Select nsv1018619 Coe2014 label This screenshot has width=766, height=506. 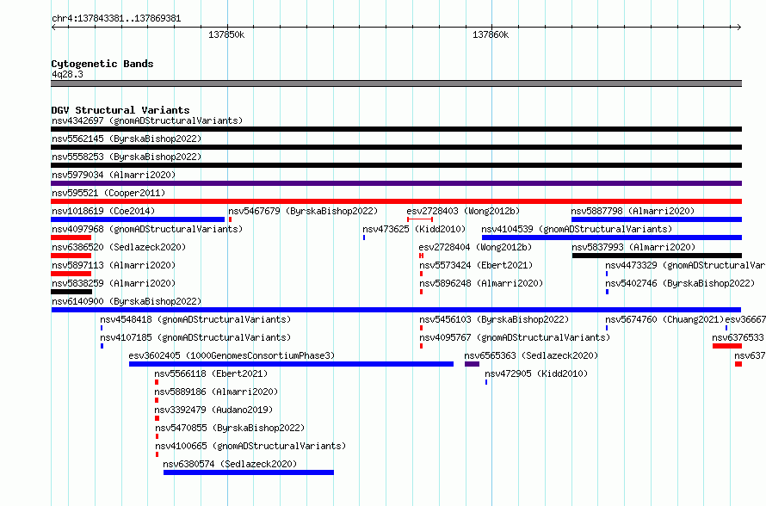(x=103, y=211)
